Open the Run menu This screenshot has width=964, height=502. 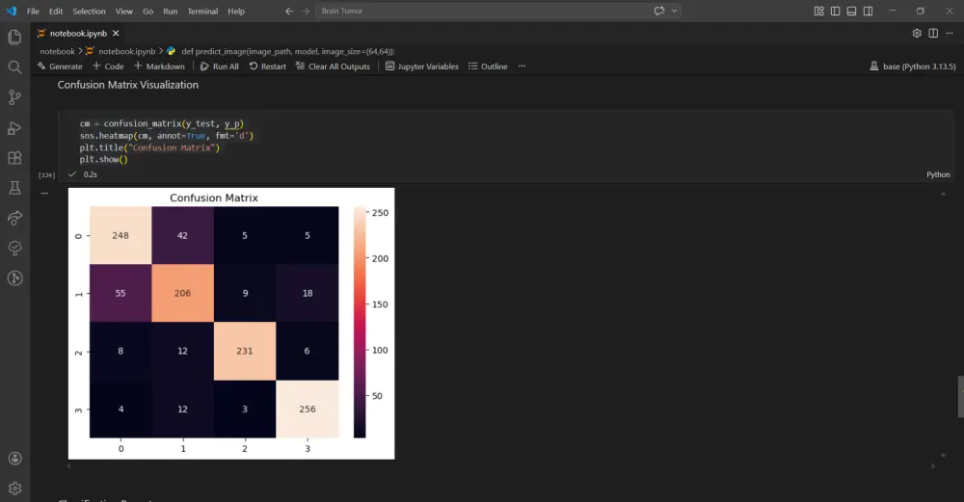pyautogui.click(x=171, y=11)
